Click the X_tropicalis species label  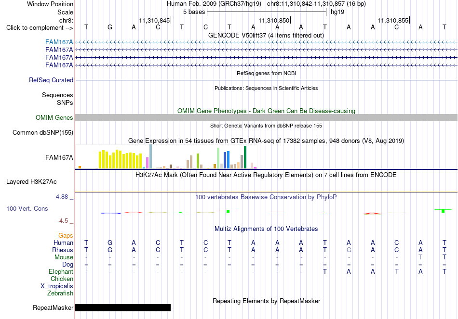pyautogui.click(x=57, y=286)
